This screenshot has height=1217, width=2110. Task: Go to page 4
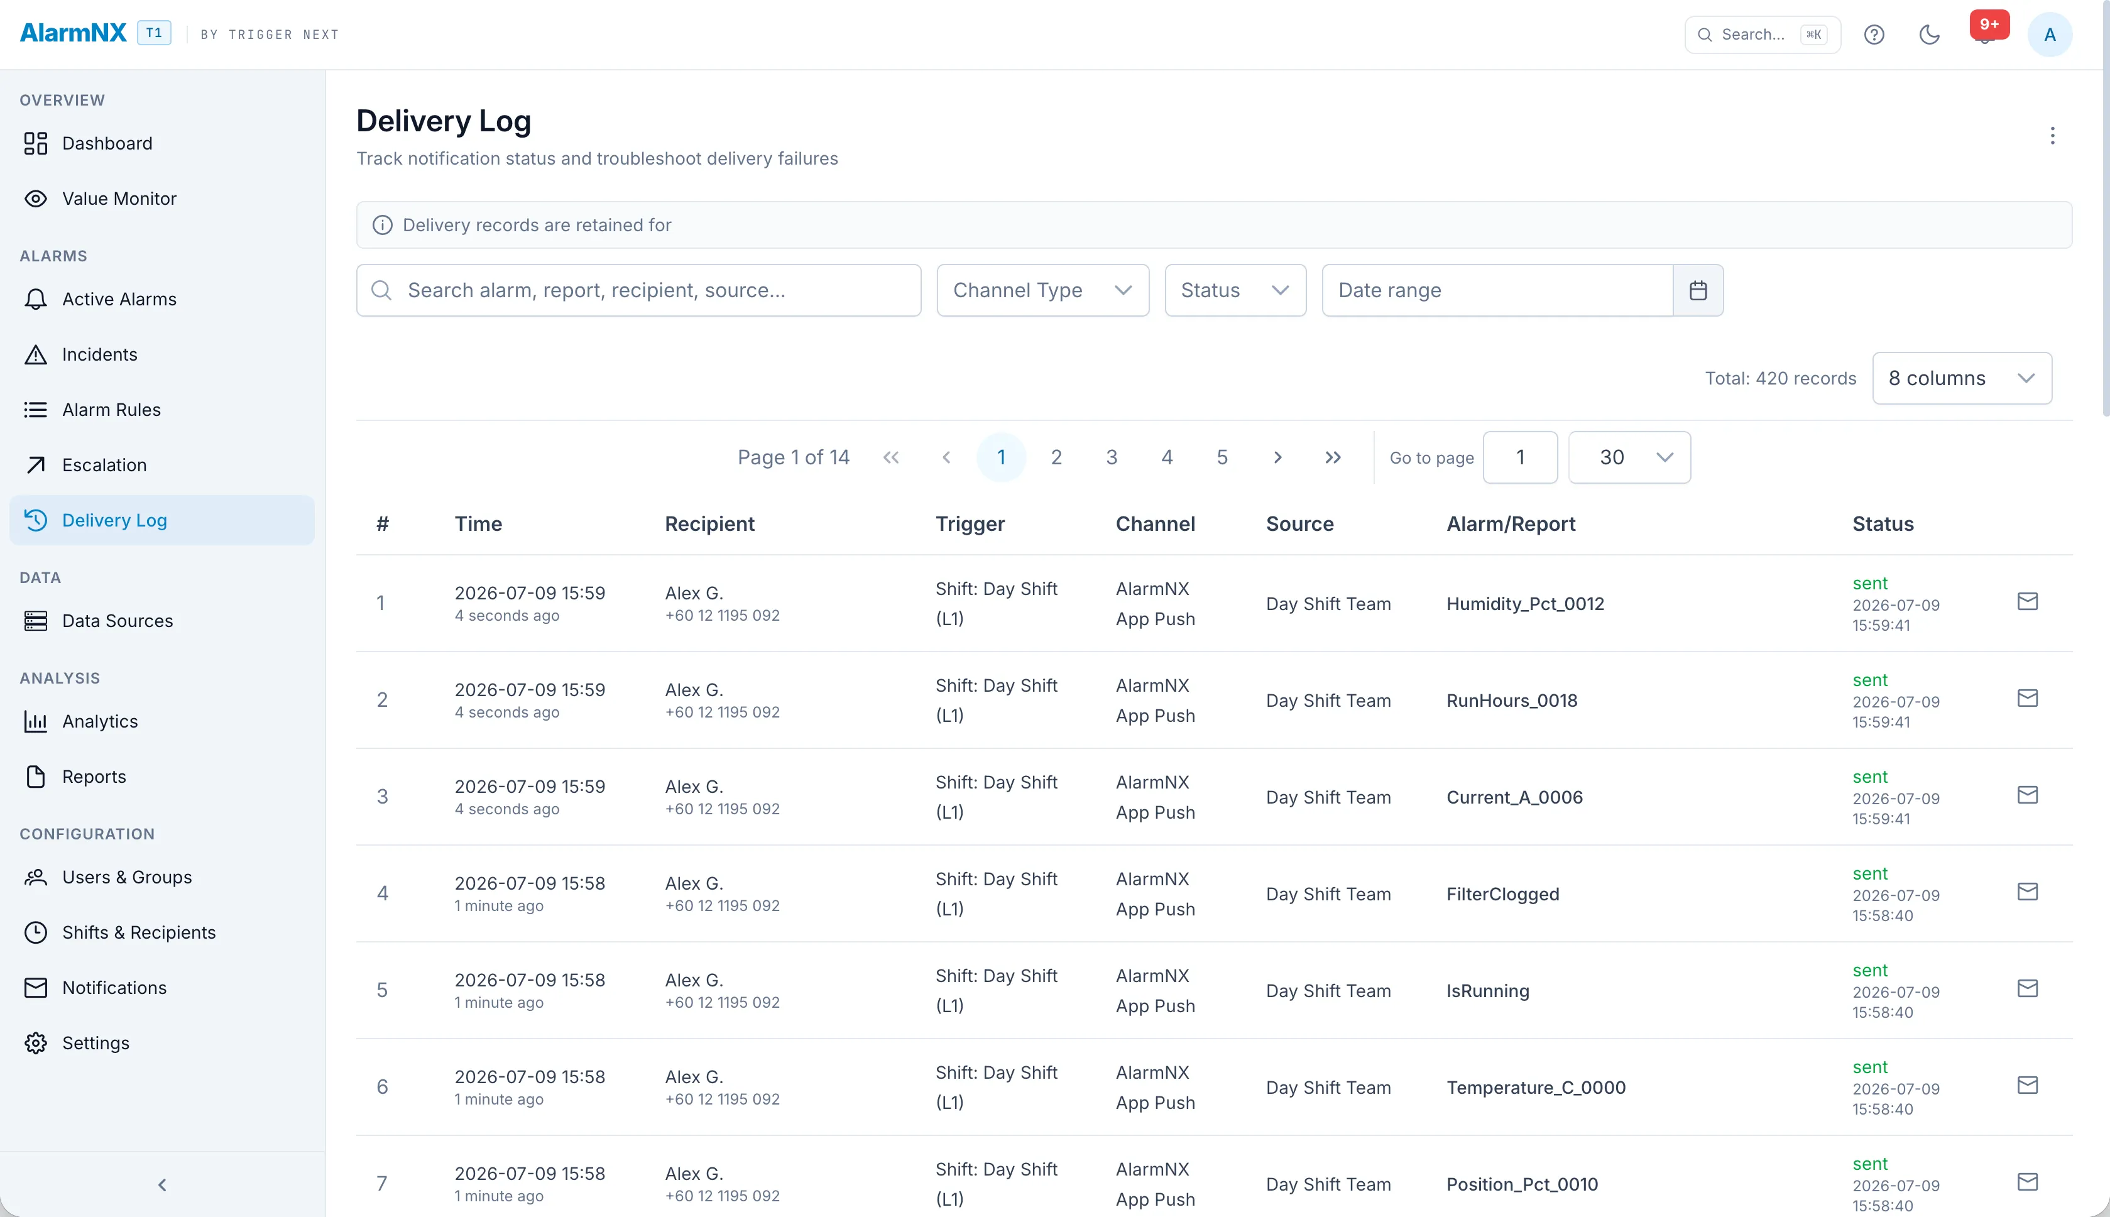pyautogui.click(x=1167, y=457)
